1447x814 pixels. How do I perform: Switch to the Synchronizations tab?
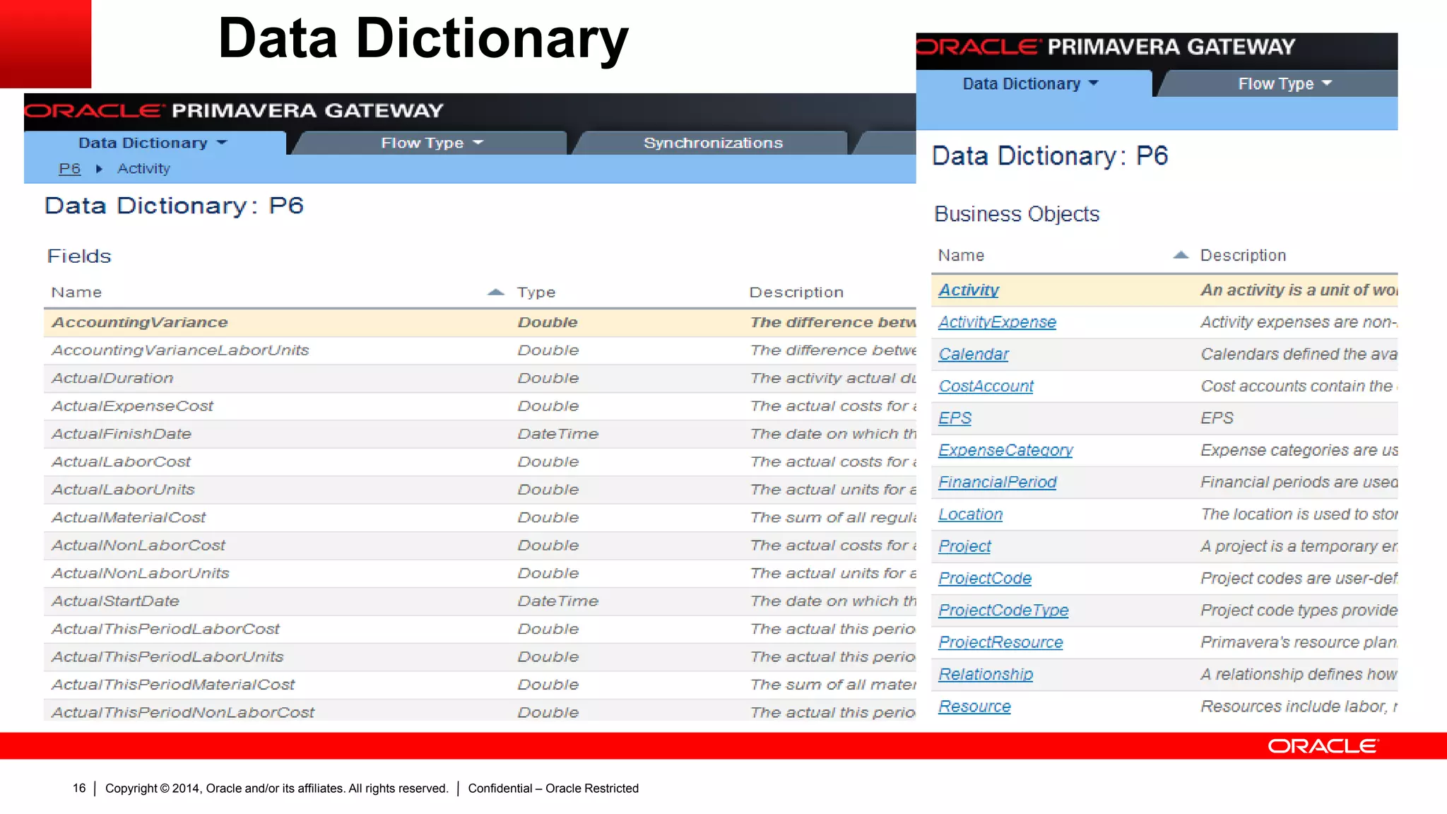(713, 143)
